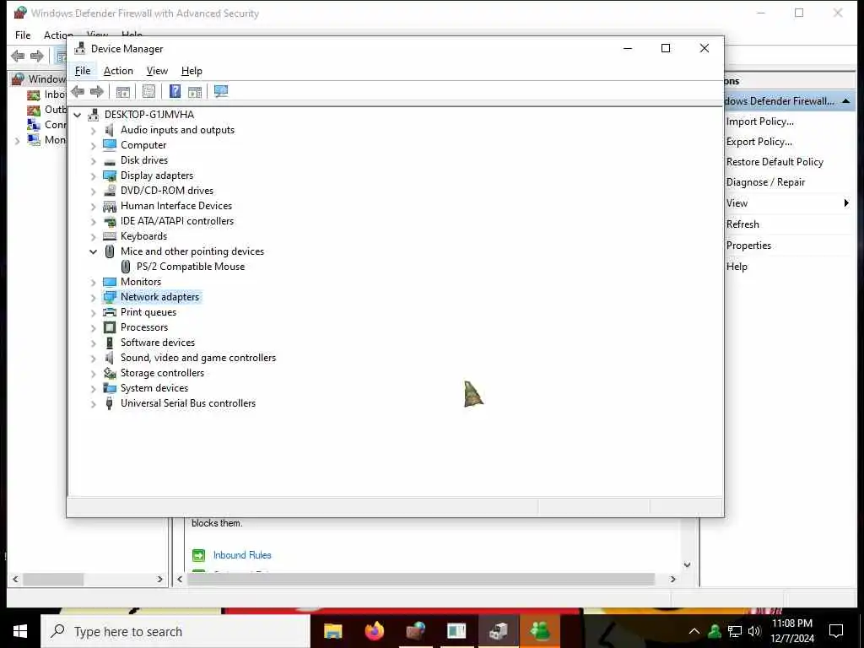This screenshot has height=648, width=864.
Task: Click in the taskbar search box
Action: tap(175, 631)
